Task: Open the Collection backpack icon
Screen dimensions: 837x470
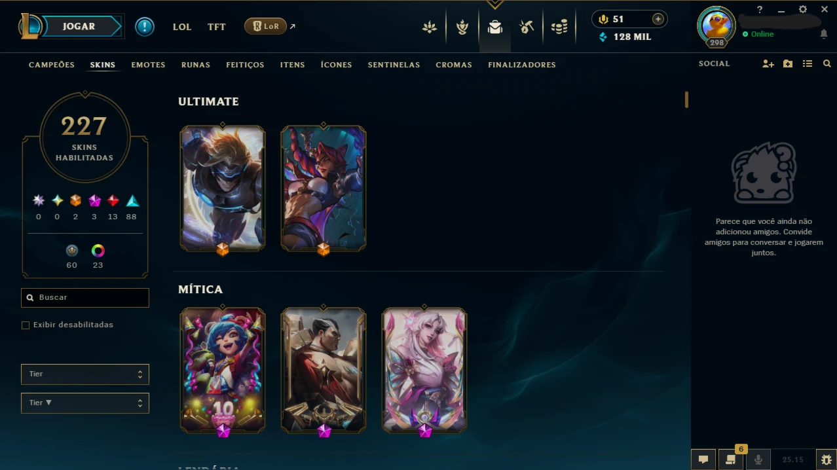Action: coord(495,27)
